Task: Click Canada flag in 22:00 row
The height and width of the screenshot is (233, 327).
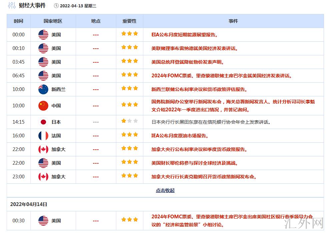Action: point(43,149)
